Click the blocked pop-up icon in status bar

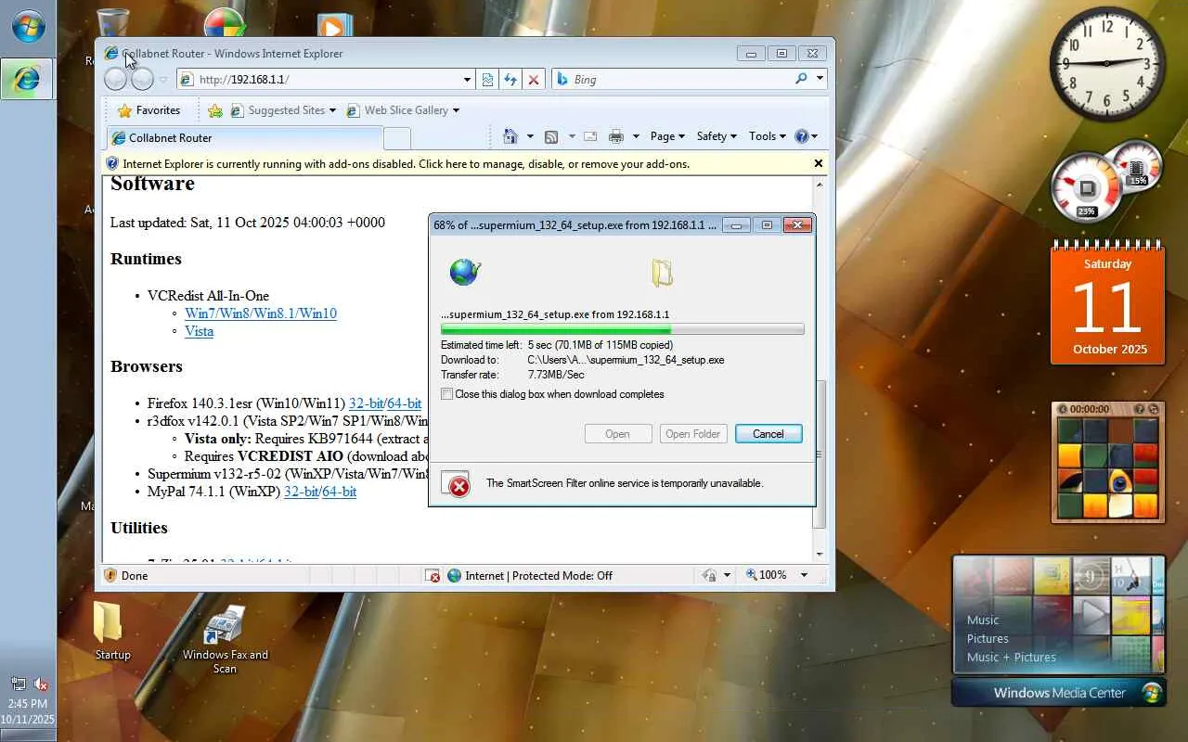click(x=433, y=576)
